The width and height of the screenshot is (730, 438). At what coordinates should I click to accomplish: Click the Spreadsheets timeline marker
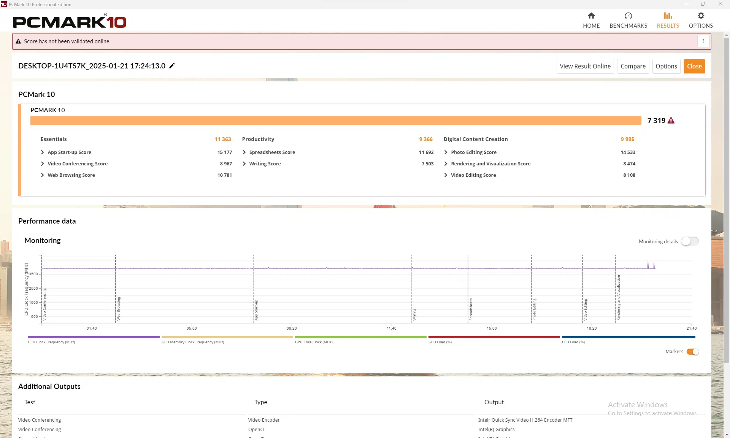(x=471, y=309)
